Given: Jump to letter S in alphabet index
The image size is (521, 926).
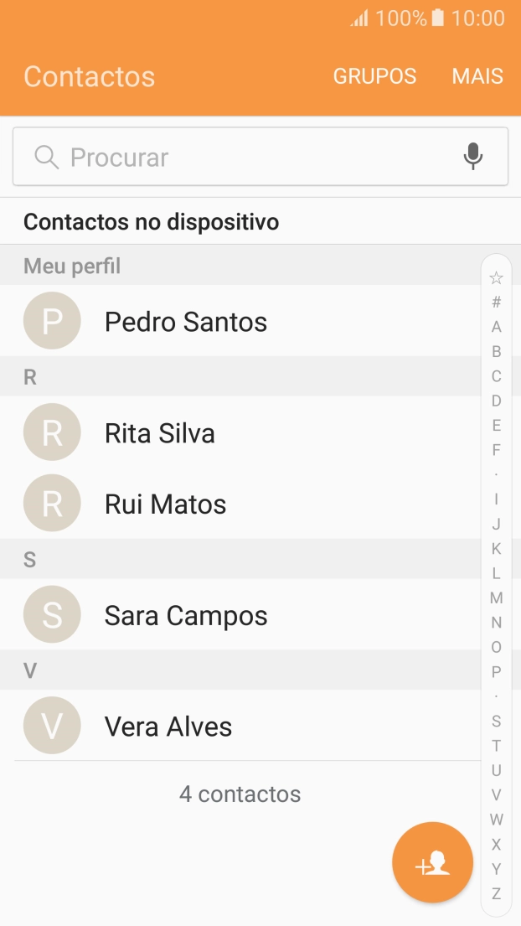Looking at the screenshot, I should coord(496,719).
